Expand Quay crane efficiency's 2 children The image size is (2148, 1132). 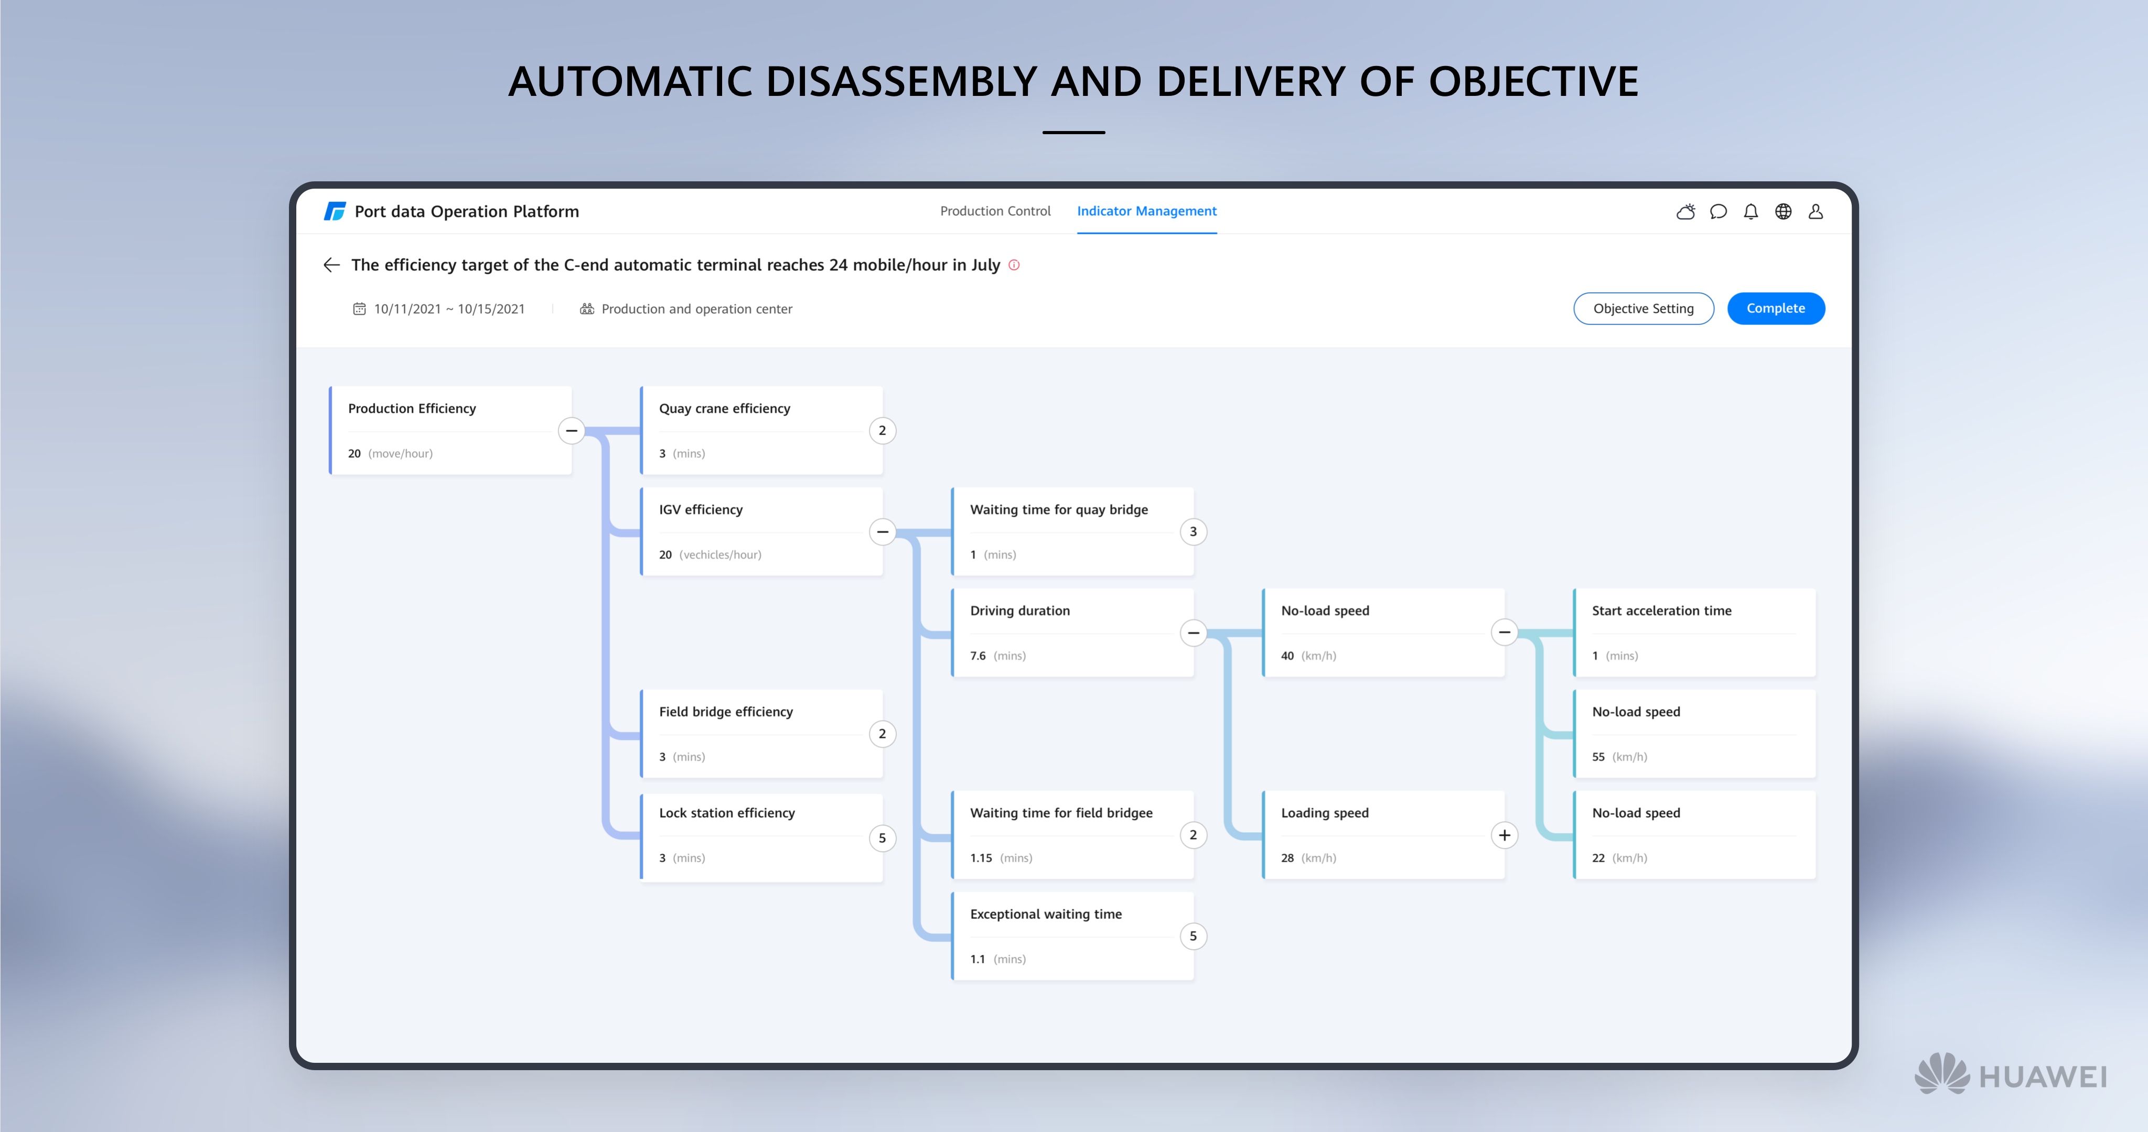[x=882, y=431]
